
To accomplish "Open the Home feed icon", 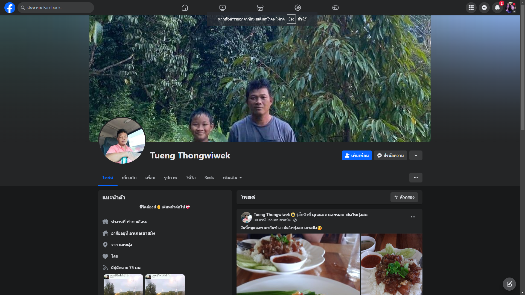I will coord(185,8).
